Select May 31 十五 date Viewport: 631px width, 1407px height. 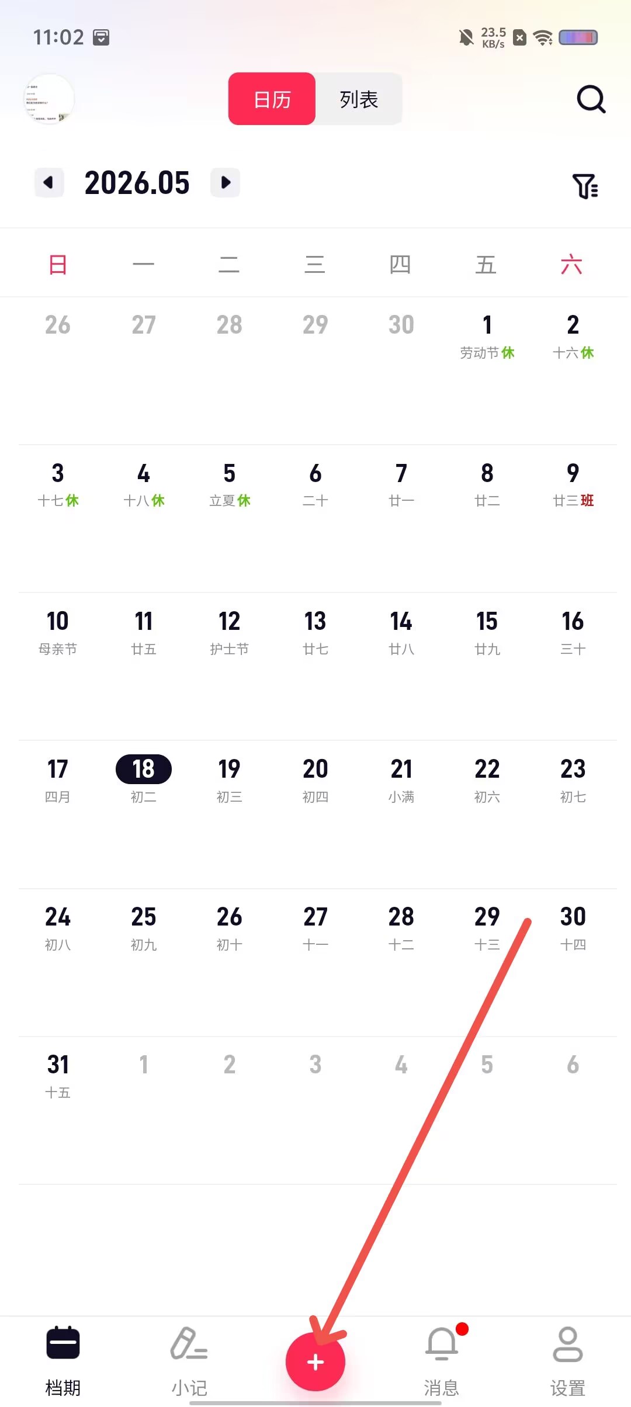click(58, 1076)
